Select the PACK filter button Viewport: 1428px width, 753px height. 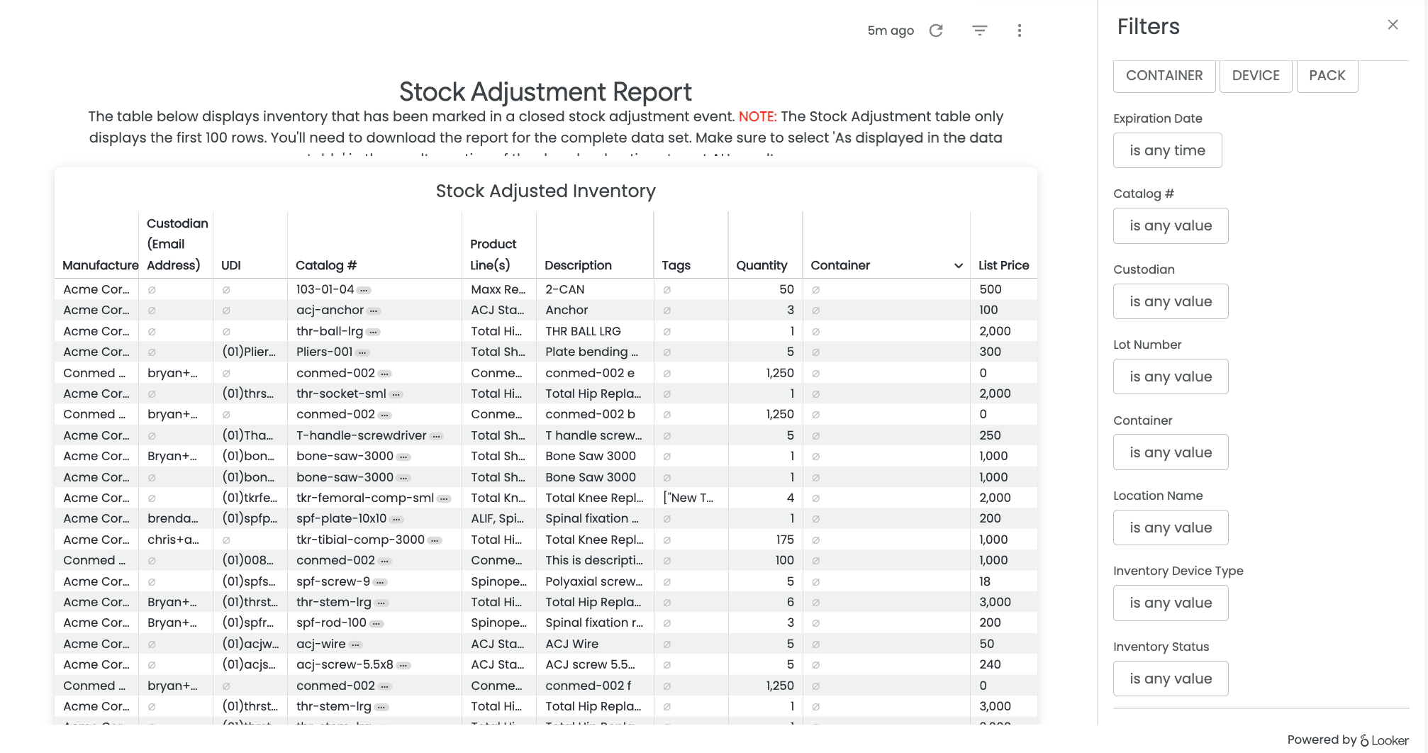point(1327,76)
